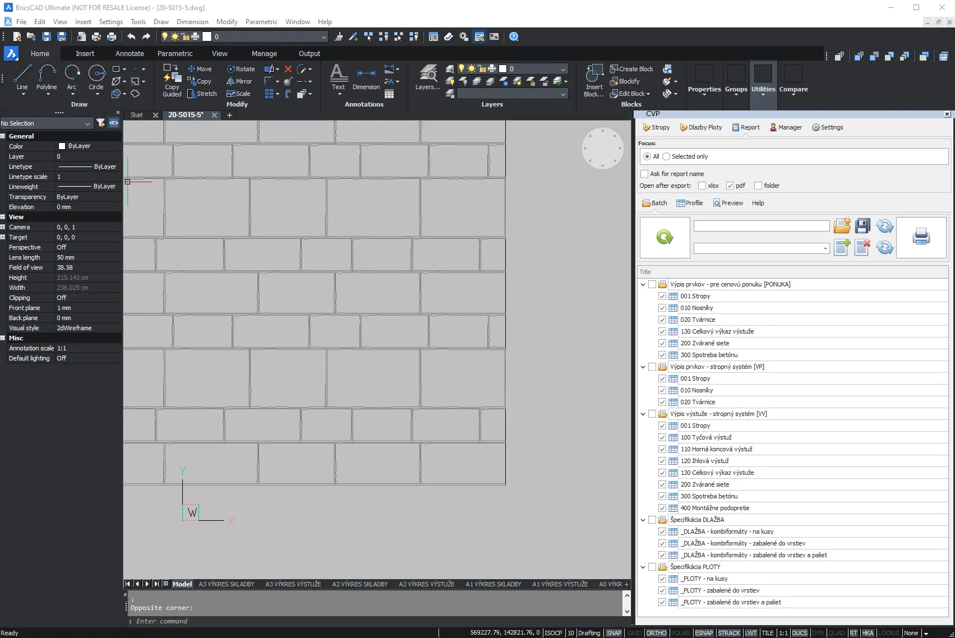Click the large printer icon in CVP
955x638 pixels.
[921, 237]
